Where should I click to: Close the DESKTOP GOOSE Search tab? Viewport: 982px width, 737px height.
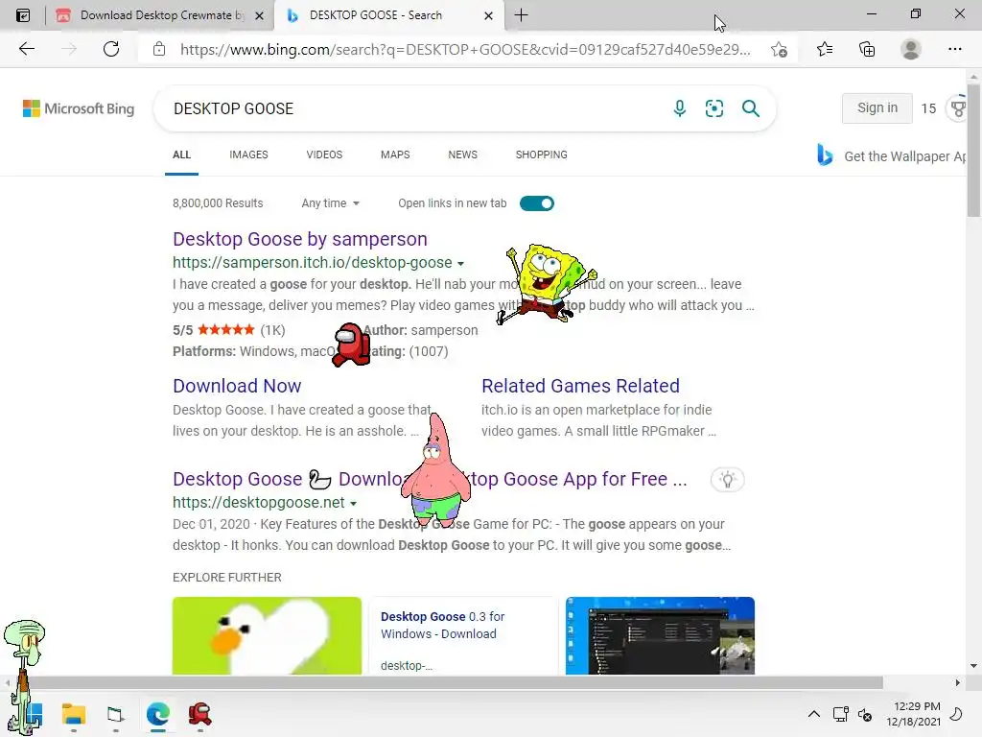(x=488, y=15)
